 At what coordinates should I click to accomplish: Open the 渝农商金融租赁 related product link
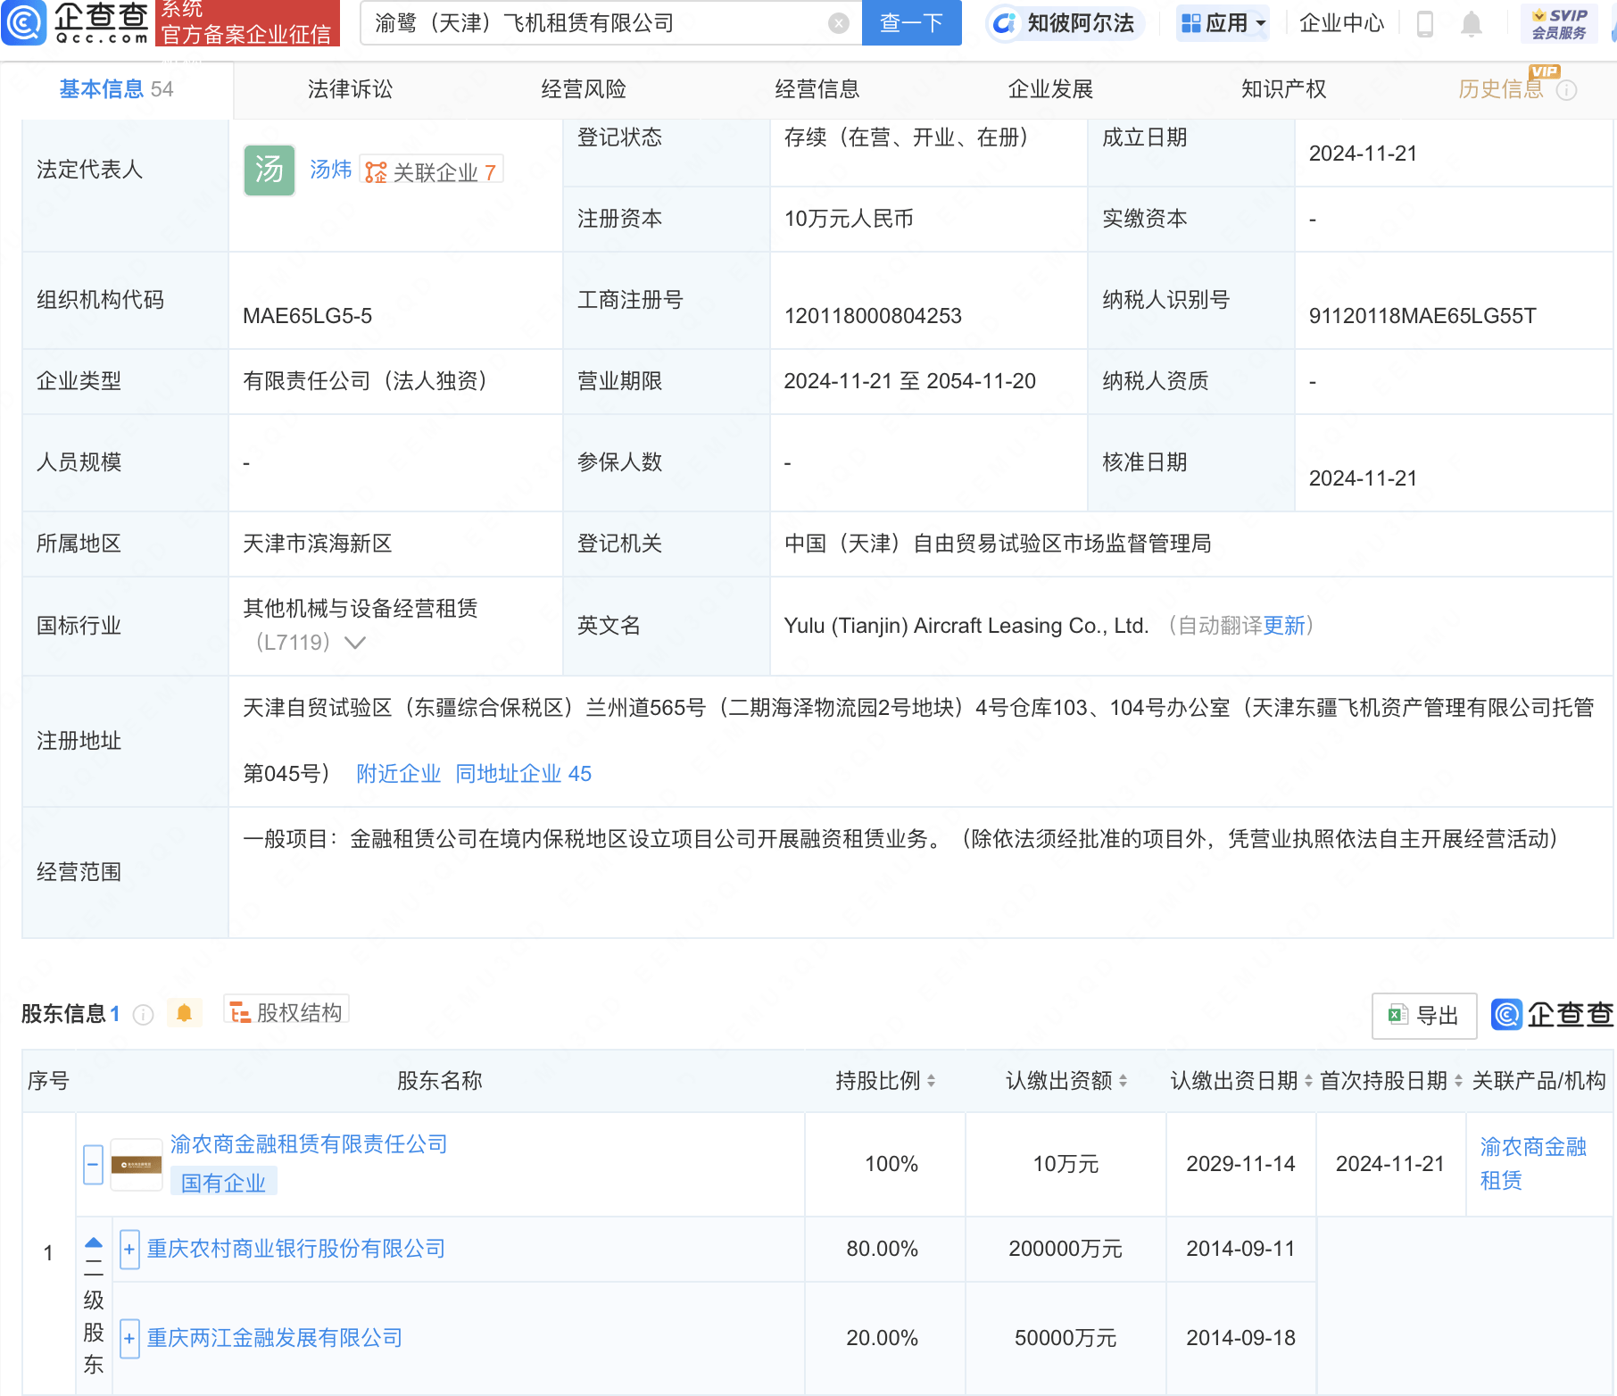(x=1534, y=1164)
